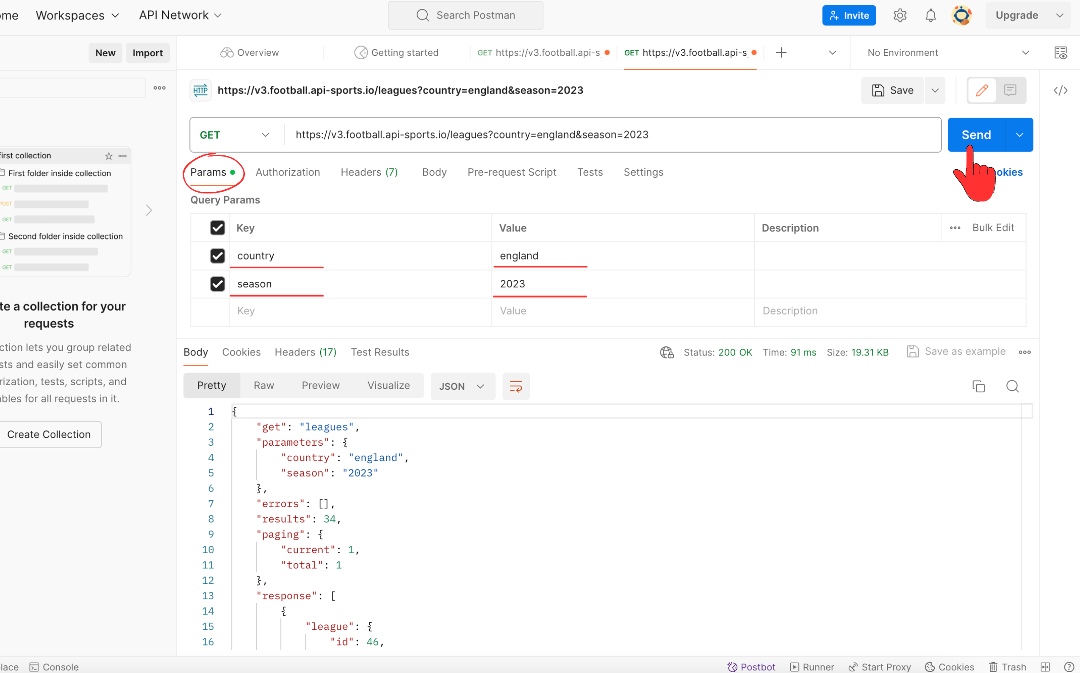Toggle season query param checkbox

click(x=218, y=283)
